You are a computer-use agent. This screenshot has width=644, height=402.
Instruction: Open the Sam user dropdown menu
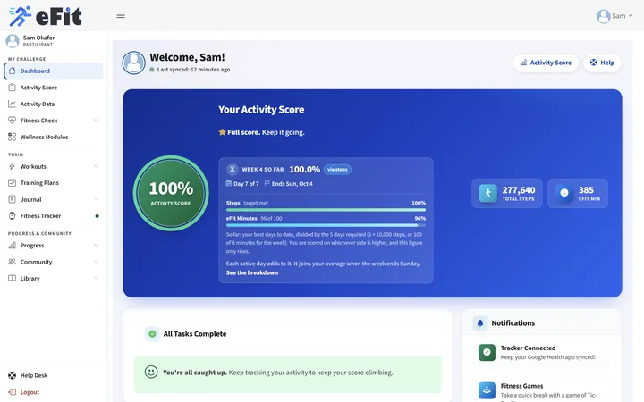[x=614, y=16]
